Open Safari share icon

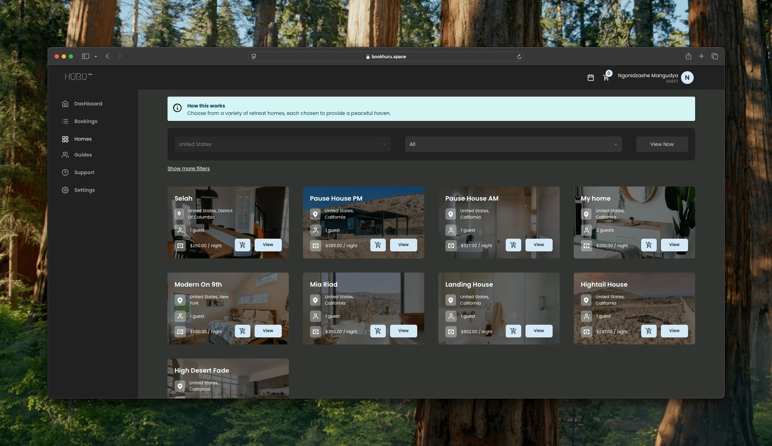[x=688, y=56]
